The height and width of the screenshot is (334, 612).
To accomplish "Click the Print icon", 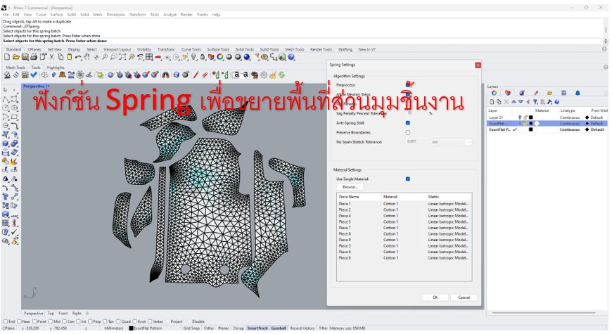I will tap(34, 58).
